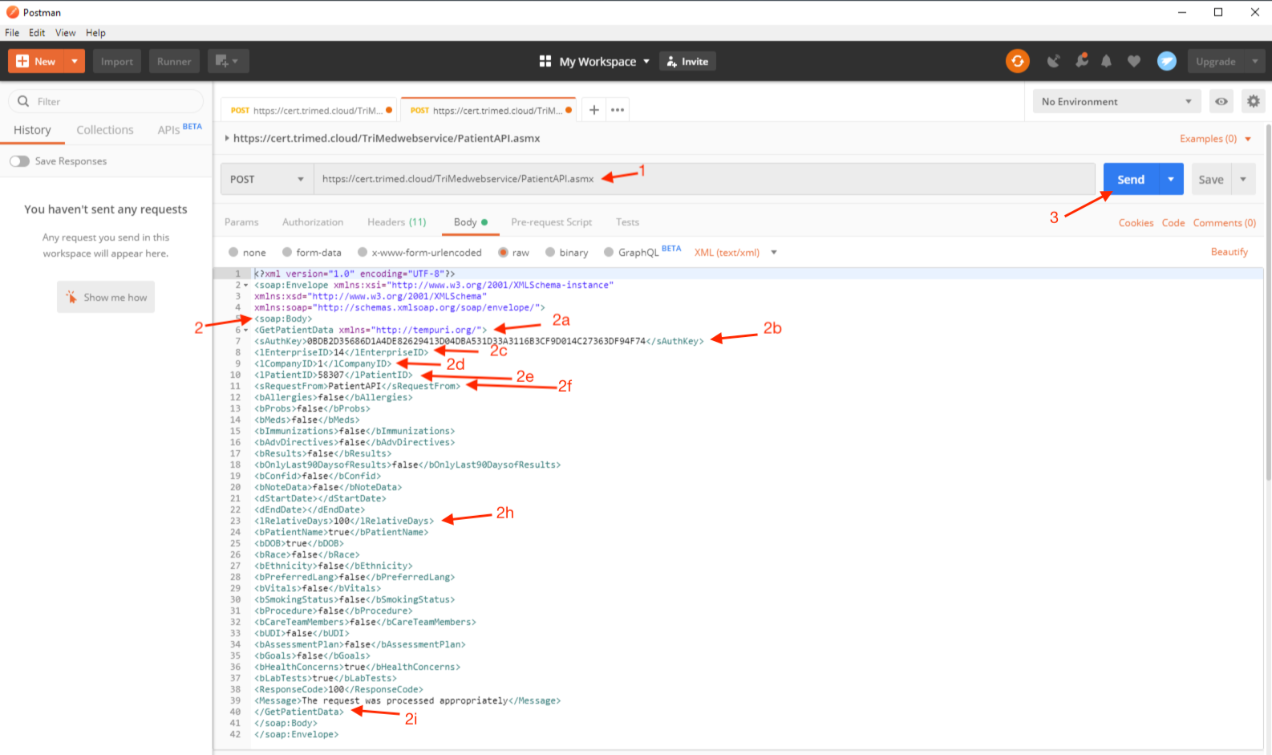The width and height of the screenshot is (1272, 755).
Task: Open the No Environment selector
Action: click(x=1116, y=101)
